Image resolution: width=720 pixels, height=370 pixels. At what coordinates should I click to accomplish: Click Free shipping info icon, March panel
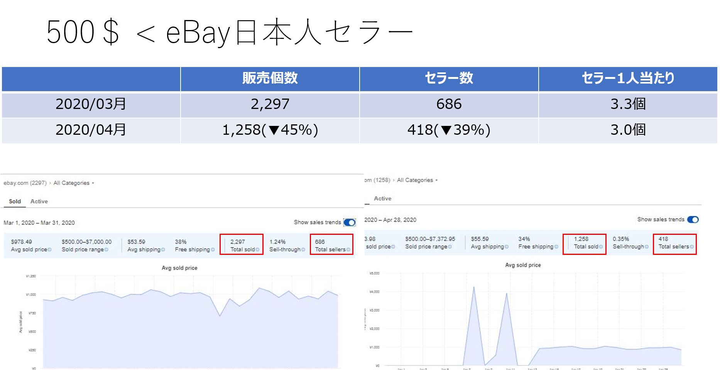pos(213,249)
